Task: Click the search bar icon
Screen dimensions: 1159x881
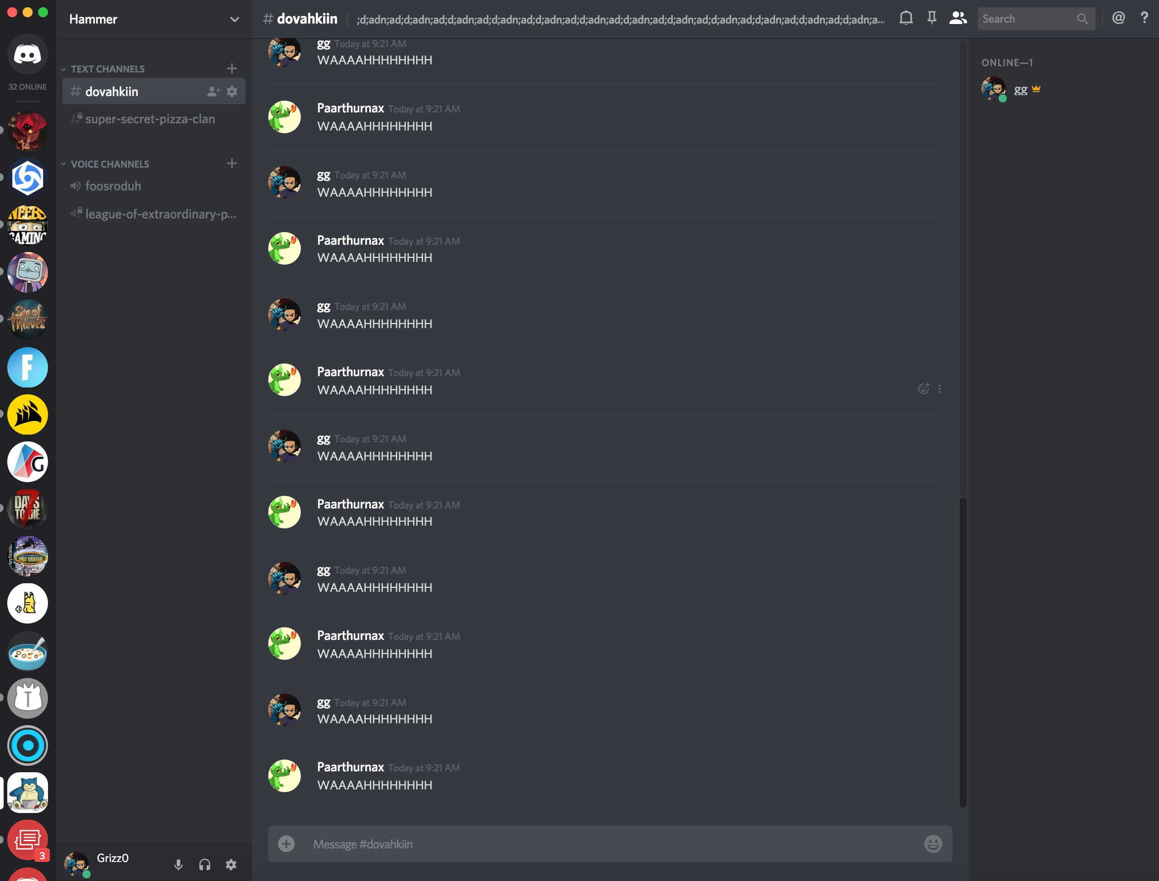Action: [1084, 19]
